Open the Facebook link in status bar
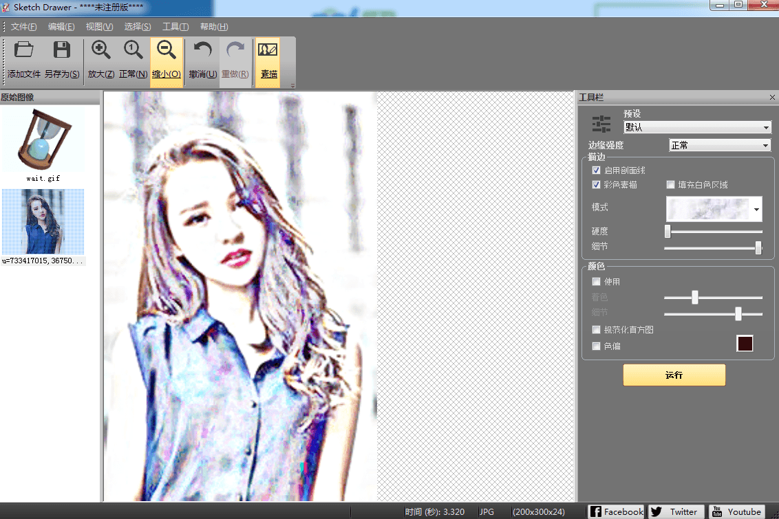Screen dimensions: 779x519 tap(617, 511)
